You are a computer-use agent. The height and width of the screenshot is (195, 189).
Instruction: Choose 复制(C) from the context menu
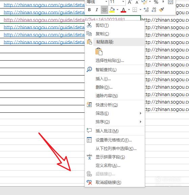[115, 34]
